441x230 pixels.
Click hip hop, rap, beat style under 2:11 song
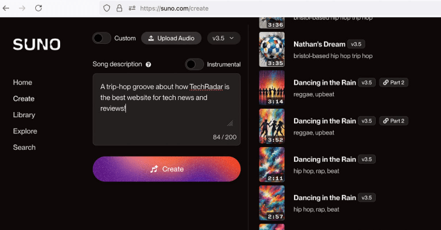[x=316, y=171]
